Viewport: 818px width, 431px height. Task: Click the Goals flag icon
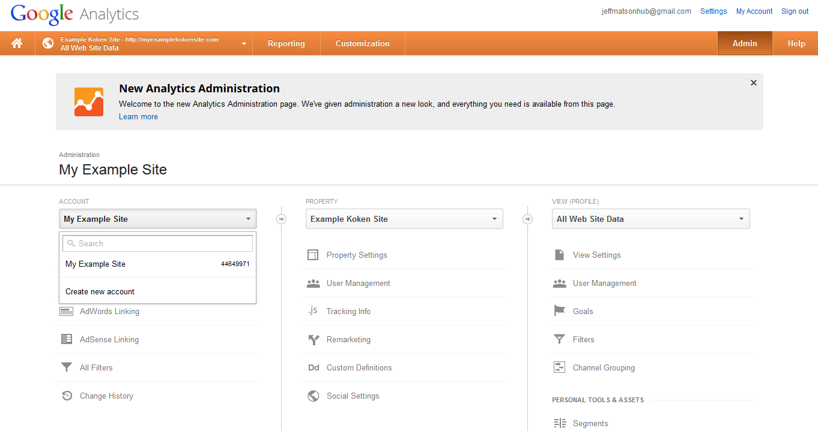pos(559,311)
